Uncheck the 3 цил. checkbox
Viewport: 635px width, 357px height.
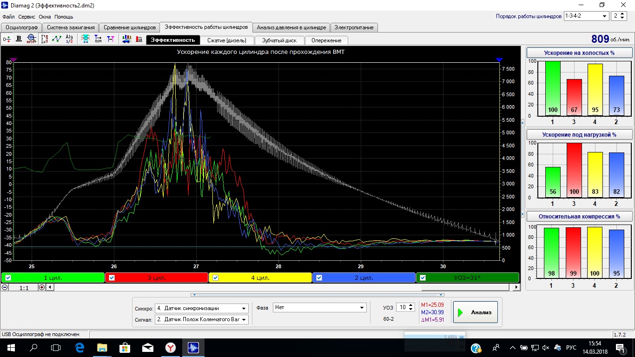pos(112,278)
